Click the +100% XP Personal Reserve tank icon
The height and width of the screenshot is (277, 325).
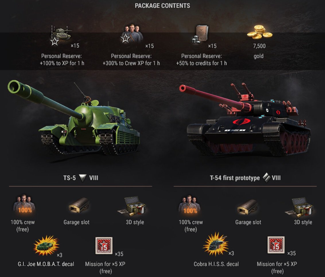click(x=61, y=36)
